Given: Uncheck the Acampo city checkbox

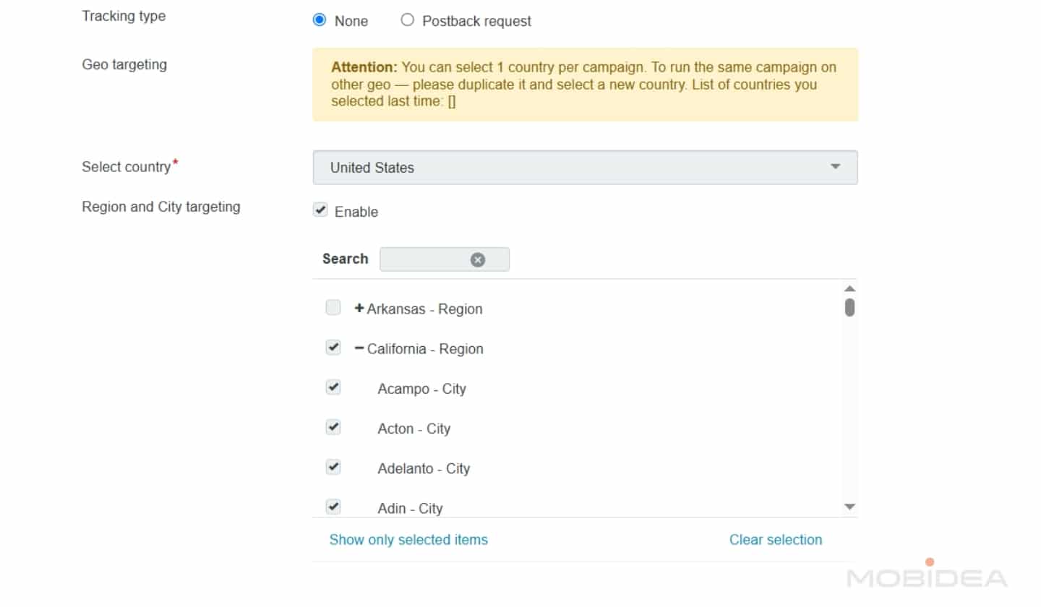Looking at the screenshot, I should 333,387.
